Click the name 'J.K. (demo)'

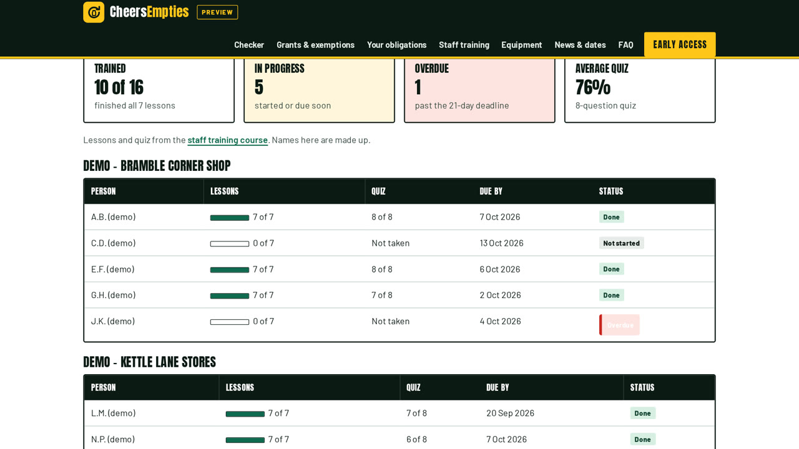coord(113,321)
